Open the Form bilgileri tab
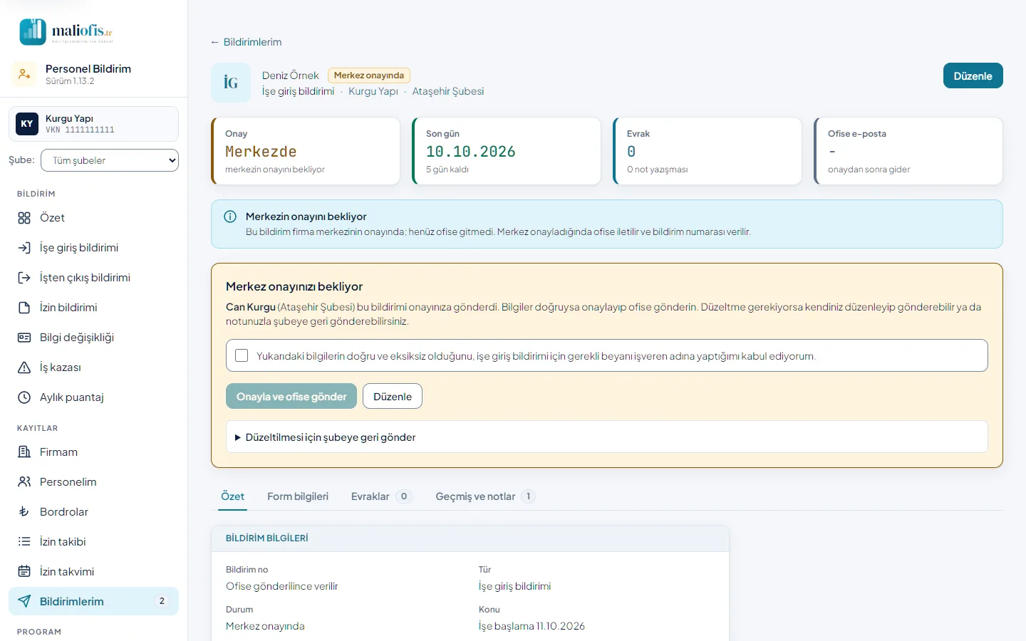This screenshot has height=641, width=1026. pos(298,496)
